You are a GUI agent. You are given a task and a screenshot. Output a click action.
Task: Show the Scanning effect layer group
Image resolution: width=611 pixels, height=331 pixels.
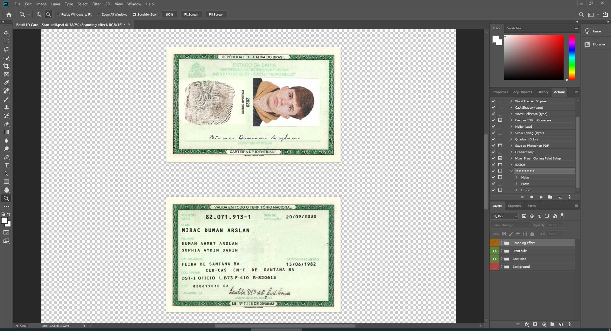tap(495, 243)
